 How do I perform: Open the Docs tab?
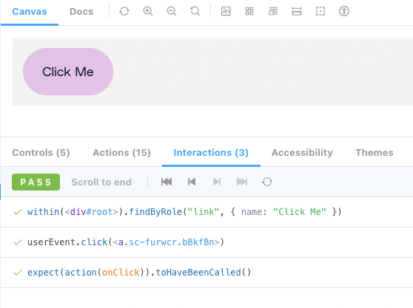(x=81, y=12)
